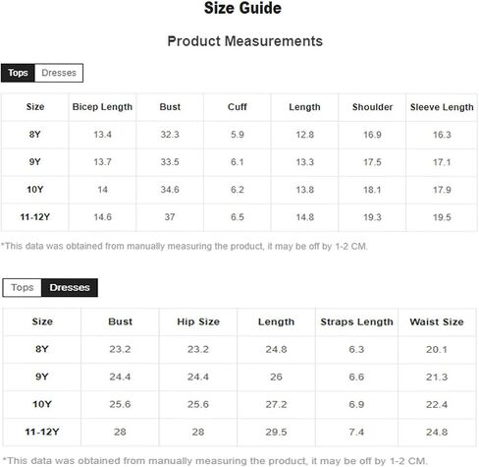479x467 pixels.
Task: Switch to Dresses tab in upper table
Action: (x=59, y=73)
